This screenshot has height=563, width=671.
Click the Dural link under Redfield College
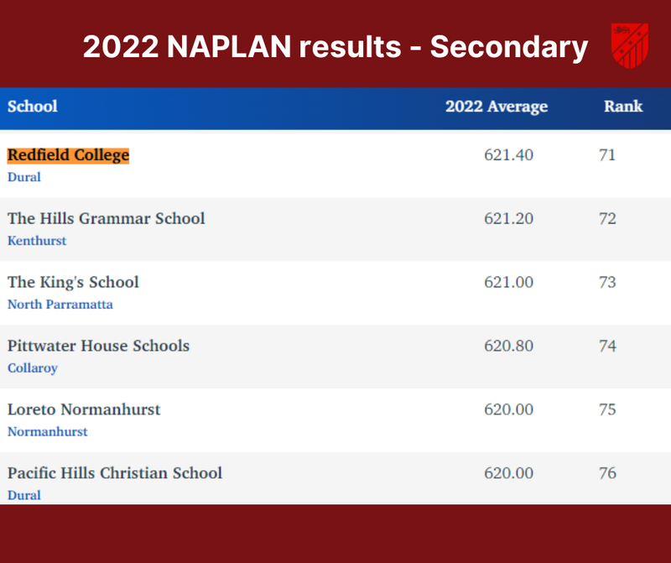point(24,177)
